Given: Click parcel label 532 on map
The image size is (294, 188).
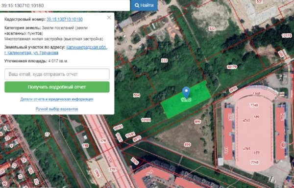Looking at the screenshot, I should point(212,29).
